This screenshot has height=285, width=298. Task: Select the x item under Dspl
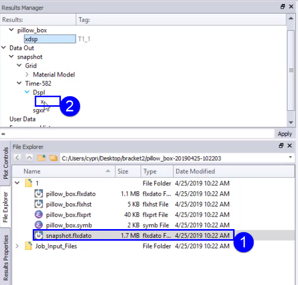pos(42,102)
